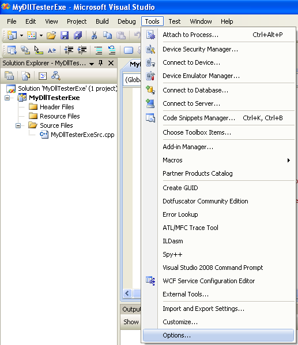Select Choose Toolbox Items... entry

218,132
